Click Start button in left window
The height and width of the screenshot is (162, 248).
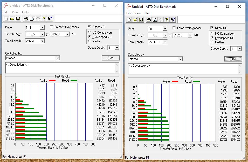(111, 58)
